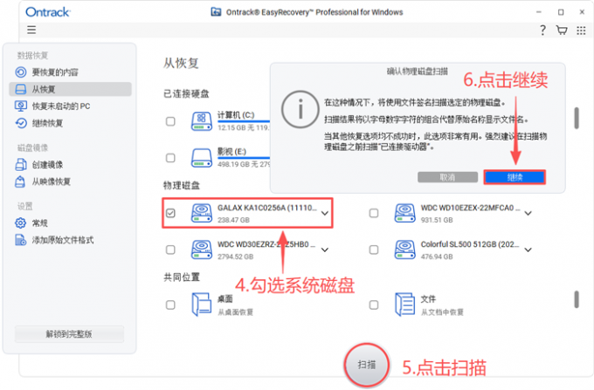The height and width of the screenshot is (390, 594).
Task: Click the upper vertical scrollbar thumb
Action: point(577,118)
